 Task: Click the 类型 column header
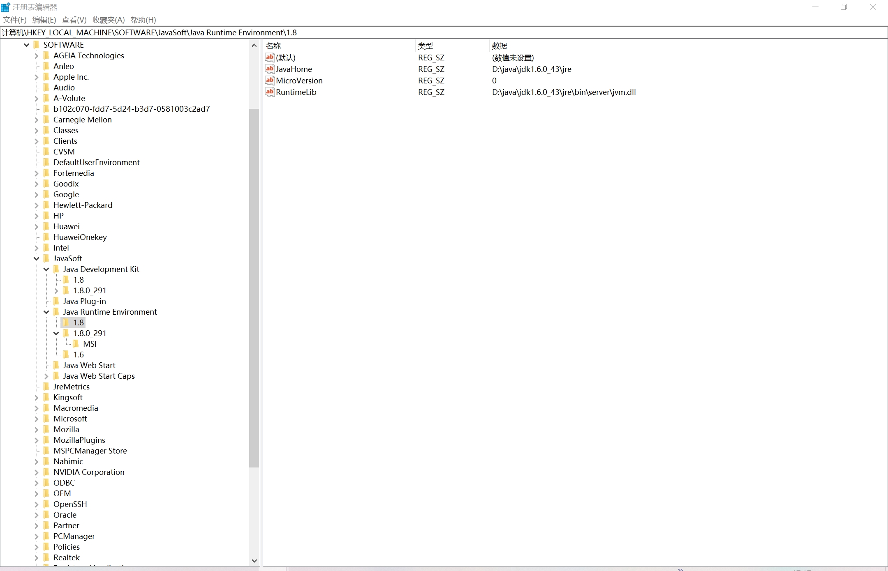[425, 46]
